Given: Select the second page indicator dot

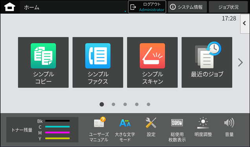Looking at the screenshot, I should 113,105.
